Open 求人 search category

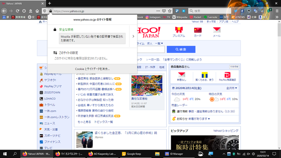click(x=150, y=43)
